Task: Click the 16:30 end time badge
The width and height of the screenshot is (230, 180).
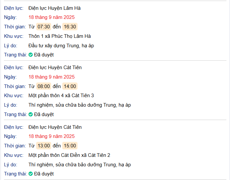Action: click(70, 27)
